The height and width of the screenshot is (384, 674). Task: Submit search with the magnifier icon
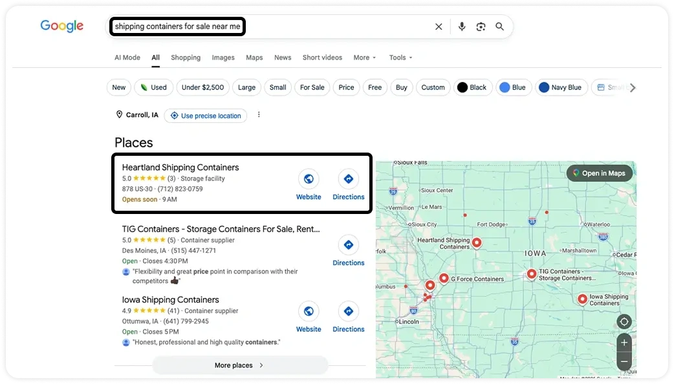(x=499, y=27)
